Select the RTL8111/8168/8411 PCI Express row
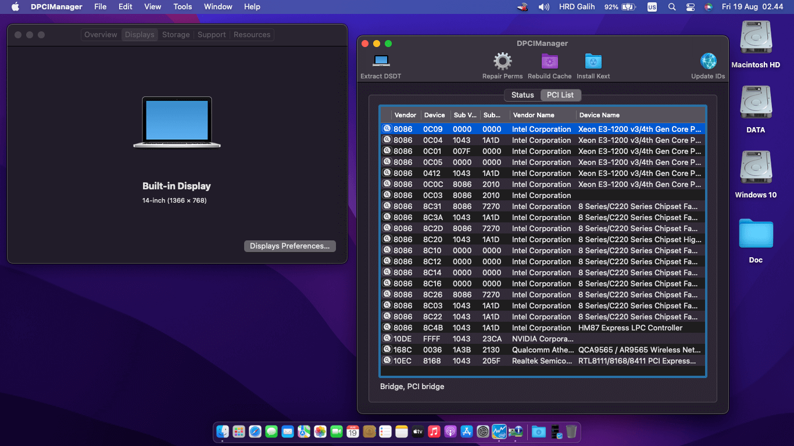 pyautogui.click(x=543, y=361)
